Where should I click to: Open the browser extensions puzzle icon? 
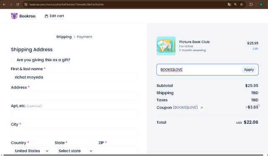coord(251,5)
